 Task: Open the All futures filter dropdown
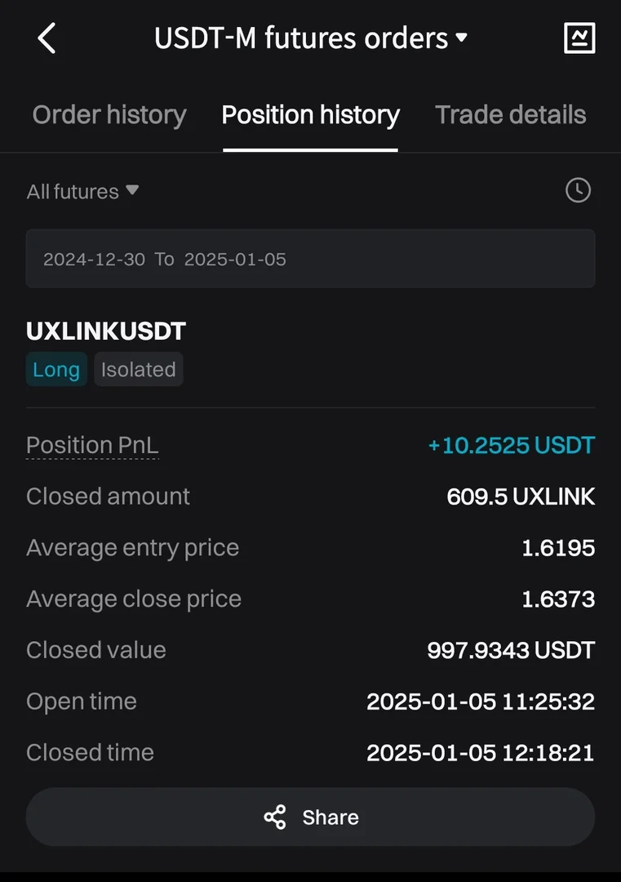click(x=82, y=192)
